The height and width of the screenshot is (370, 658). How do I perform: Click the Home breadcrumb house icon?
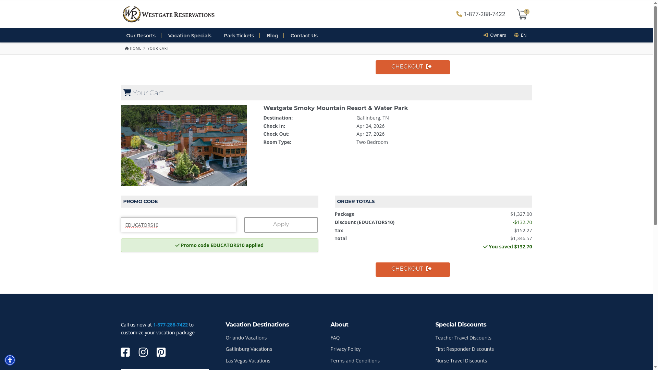[127, 48]
